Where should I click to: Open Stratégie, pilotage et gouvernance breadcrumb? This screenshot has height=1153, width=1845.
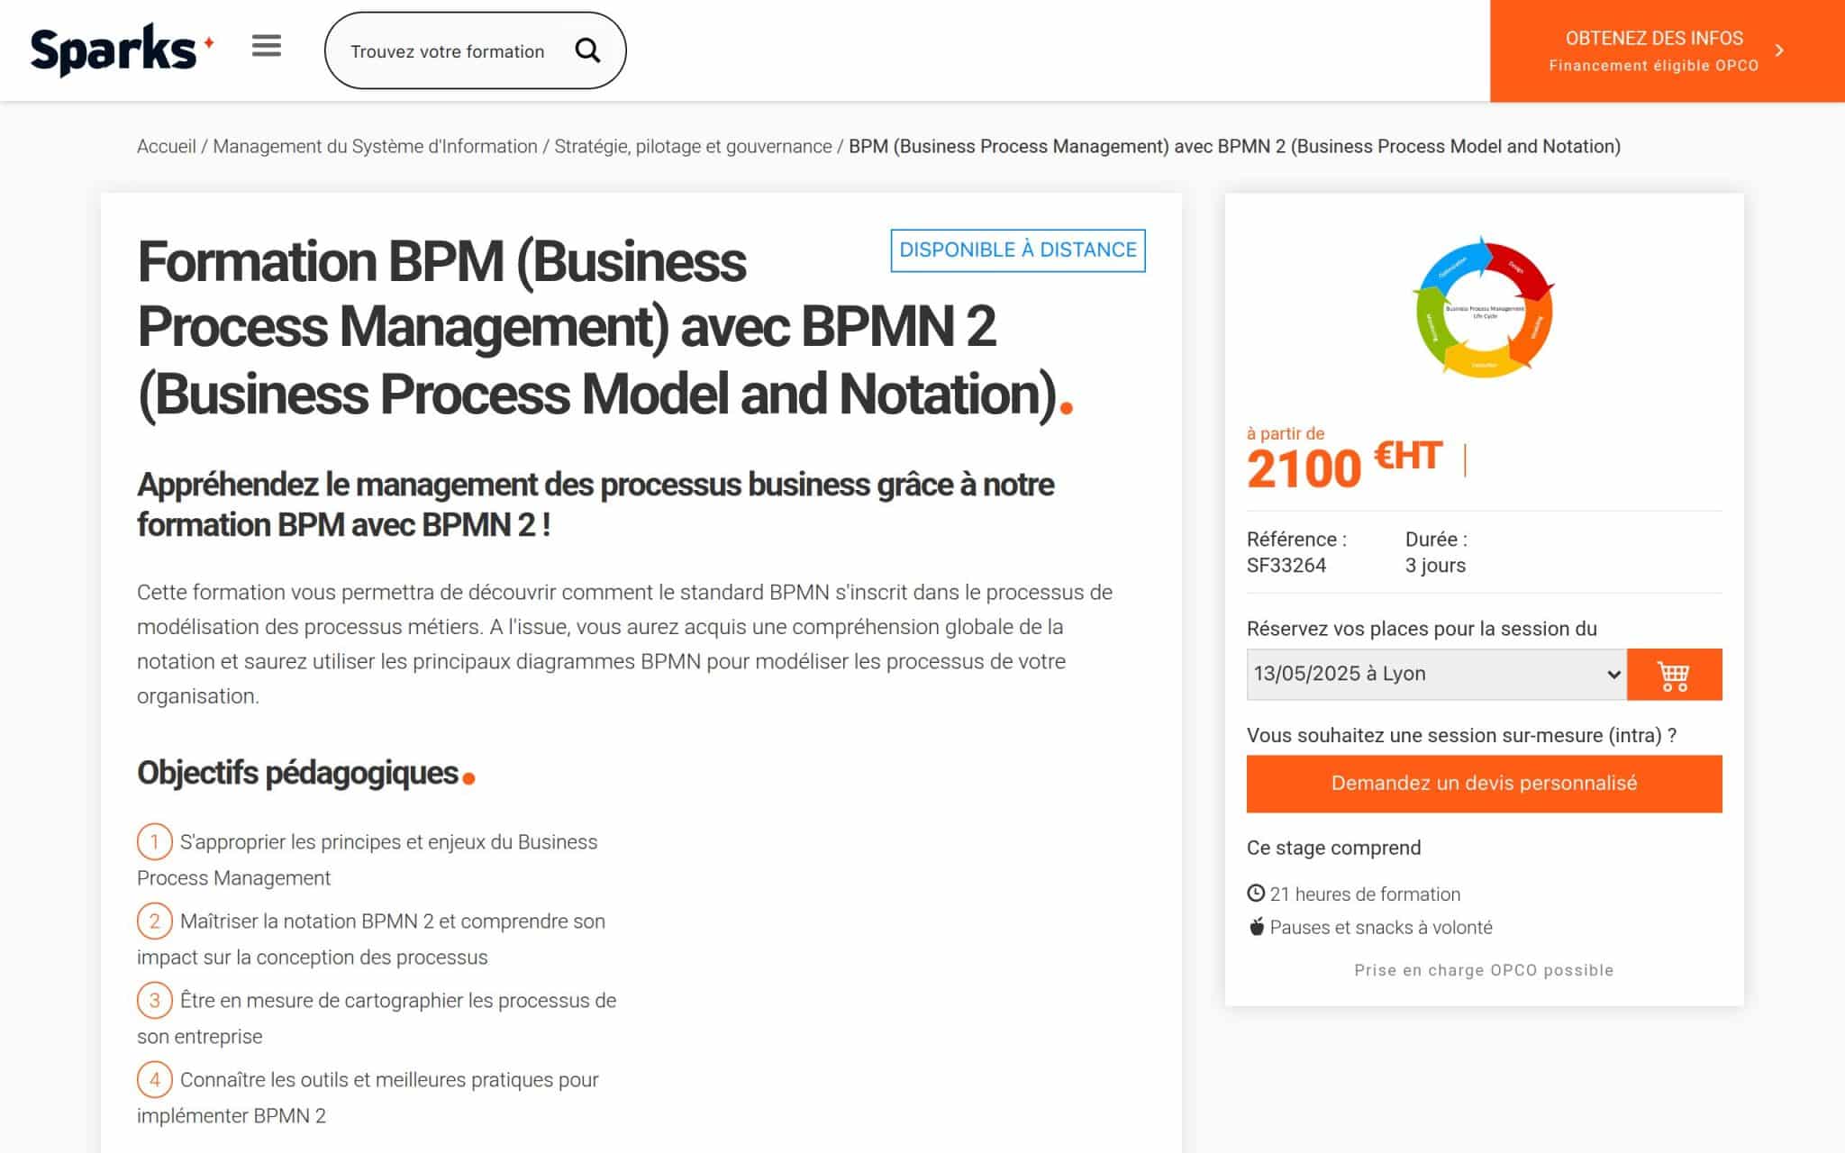(x=693, y=147)
